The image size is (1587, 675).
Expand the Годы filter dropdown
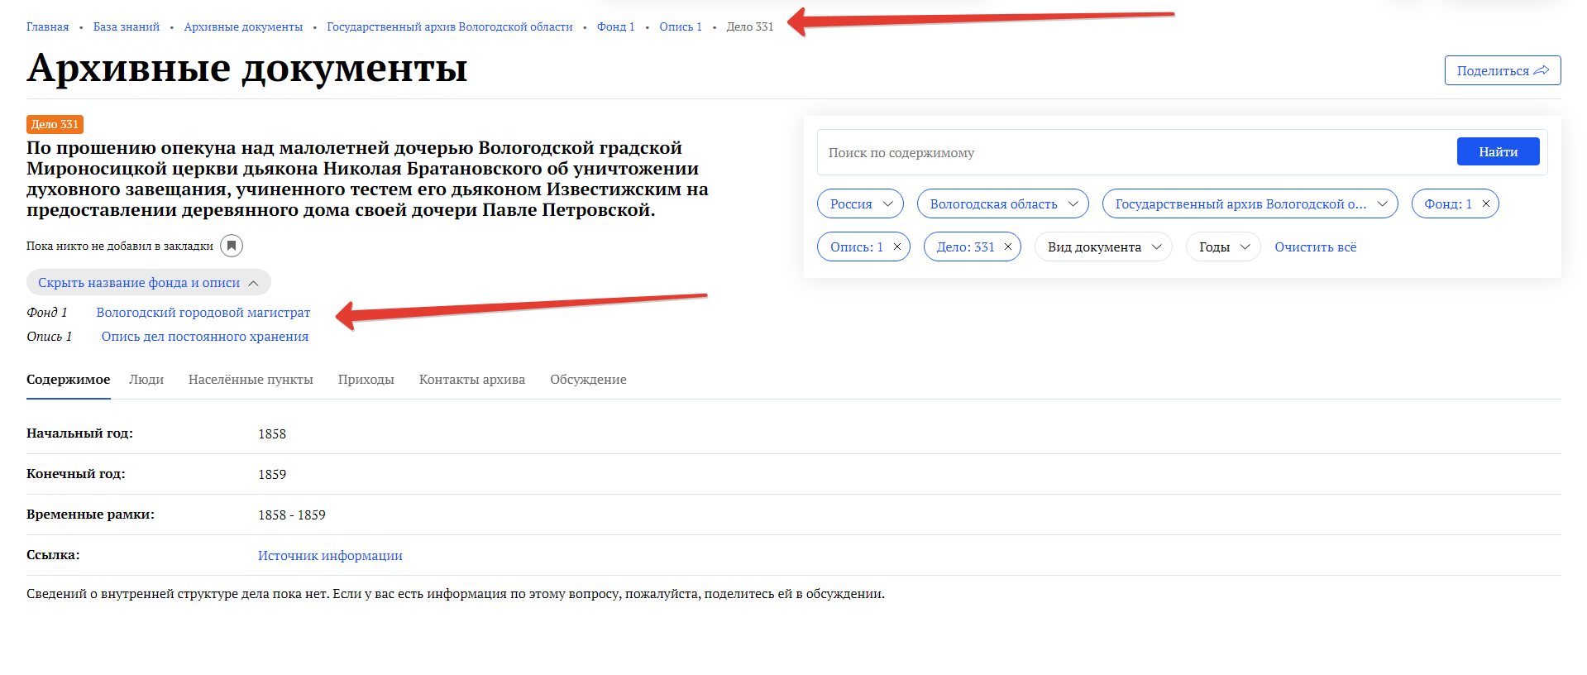point(1223,247)
